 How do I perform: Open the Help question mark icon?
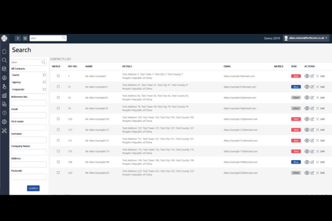point(4,113)
